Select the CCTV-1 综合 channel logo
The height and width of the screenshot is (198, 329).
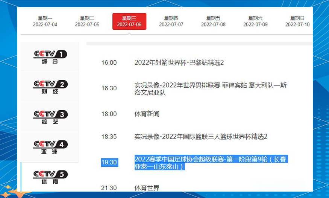pyautogui.click(x=50, y=57)
